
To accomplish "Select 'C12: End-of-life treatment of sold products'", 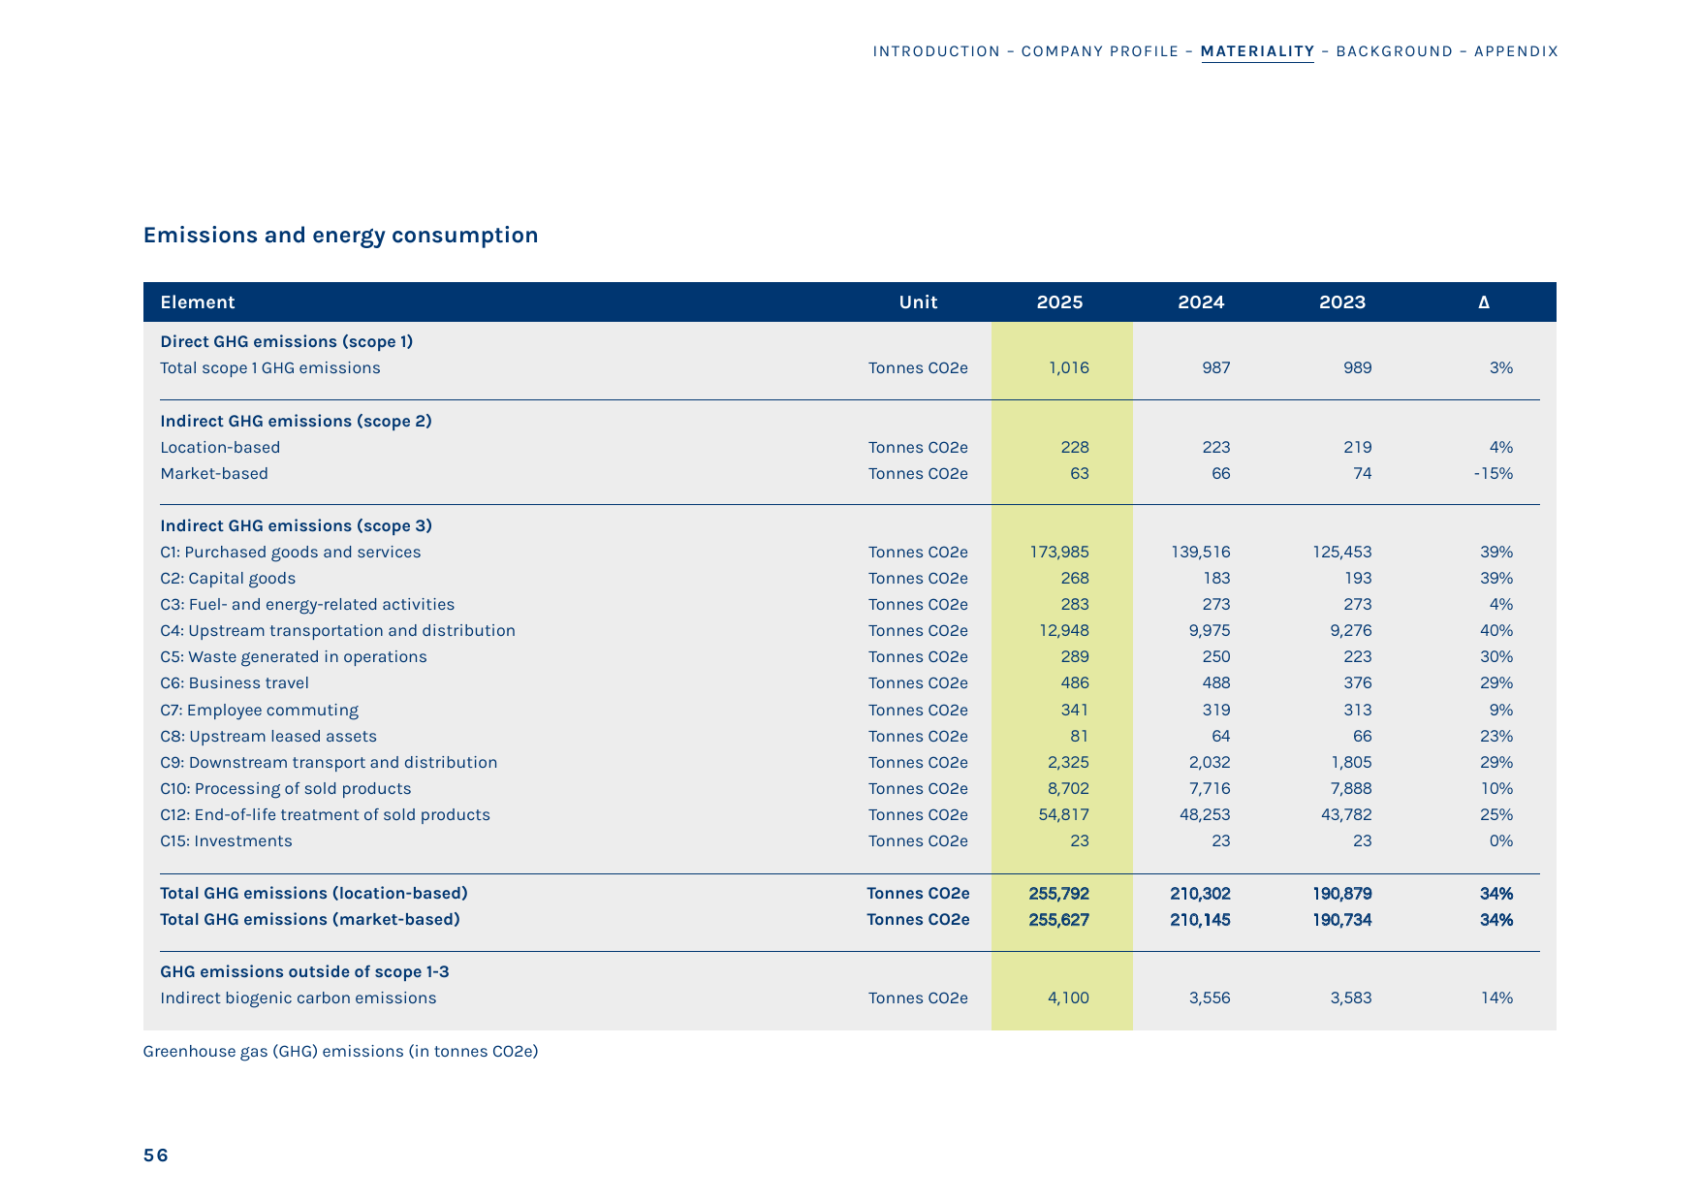I will (325, 815).
